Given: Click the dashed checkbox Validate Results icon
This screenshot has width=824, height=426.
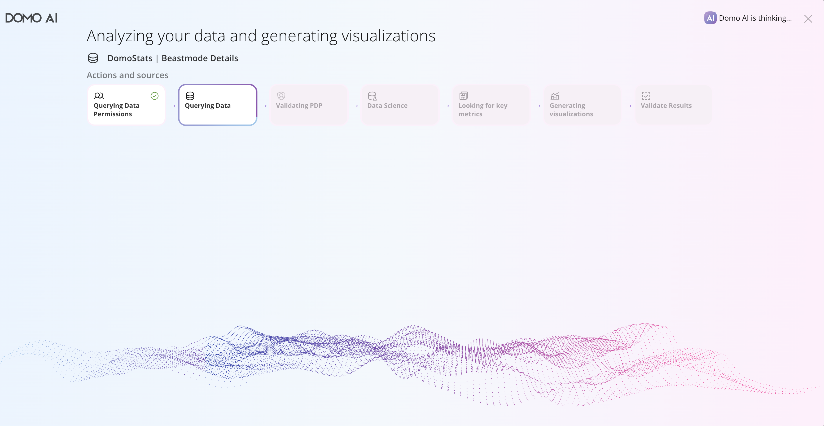Looking at the screenshot, I should (x=646, y=96).
